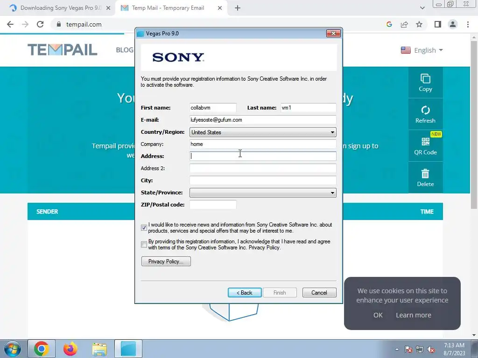Open Learn more about cookies
The width and height of the screenshot is (478, 358).
[414, 315]
